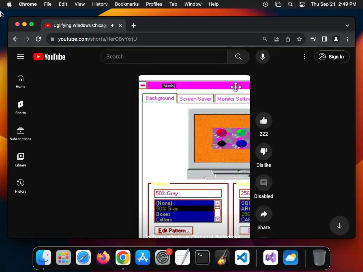Open Library in YouTube sidebar
This screenshot has width=363, height=272.
click(x=21, y=160)
